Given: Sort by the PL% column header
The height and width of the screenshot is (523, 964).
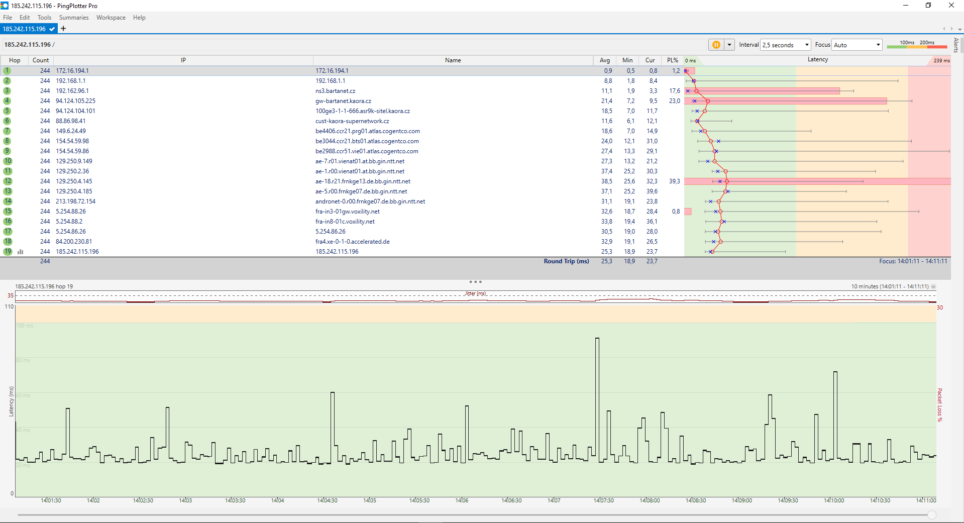Looking at the screenshot, I should pos(672,60).
